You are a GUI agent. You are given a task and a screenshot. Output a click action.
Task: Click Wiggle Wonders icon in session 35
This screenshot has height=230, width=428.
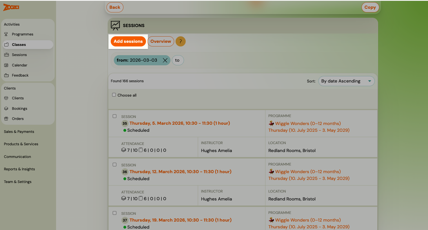pos(271,123)
